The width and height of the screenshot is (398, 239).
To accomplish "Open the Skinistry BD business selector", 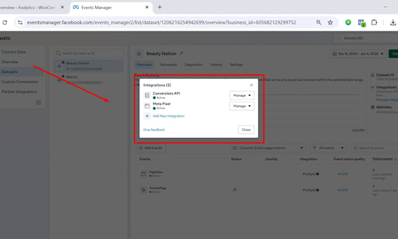I will [365, 38].
